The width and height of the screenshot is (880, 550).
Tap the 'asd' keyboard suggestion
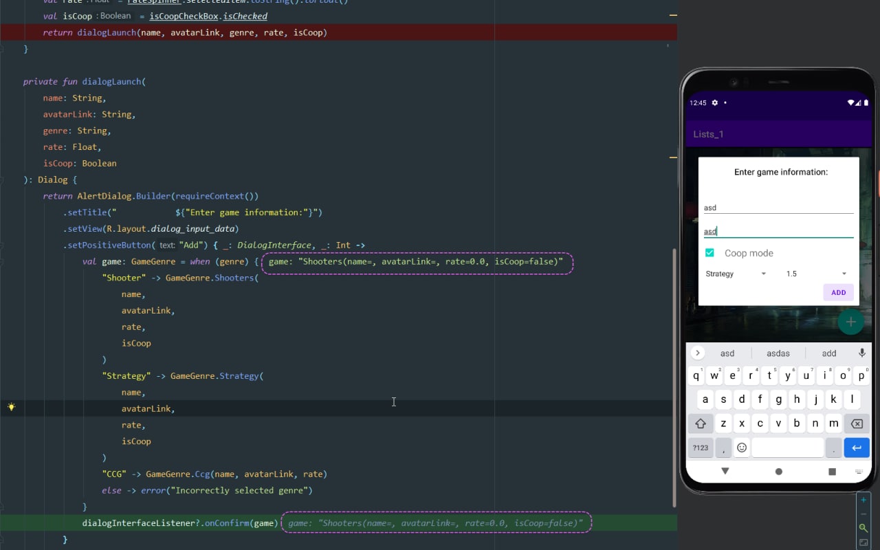pyautogui.click(x=727, y=353)
